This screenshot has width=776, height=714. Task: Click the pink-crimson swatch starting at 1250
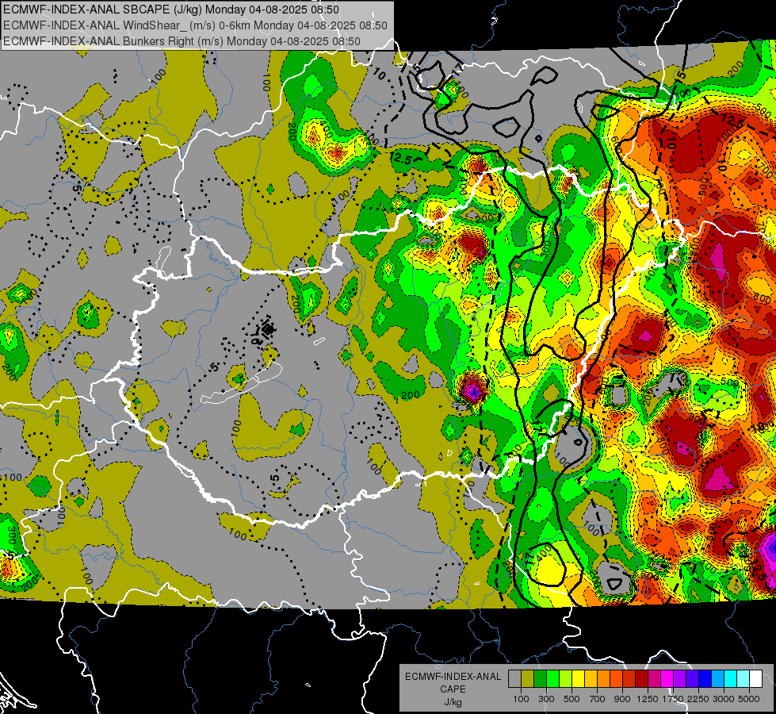point(654,679)
